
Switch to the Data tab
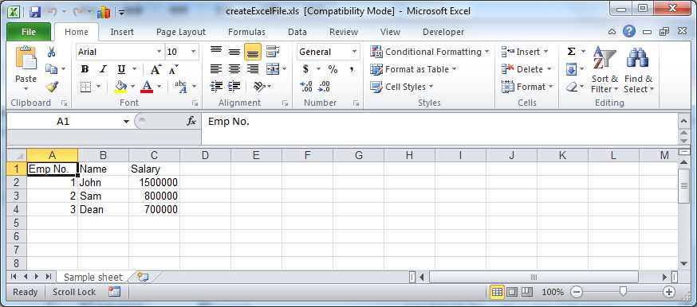pyautogui.click(x=297, y=32)
